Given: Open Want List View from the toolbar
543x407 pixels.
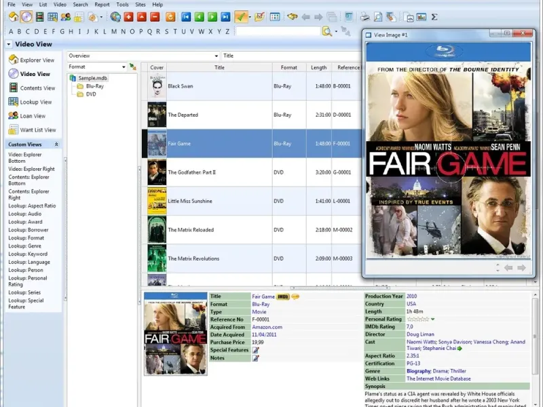Looking at the screenshot, I should click(x=79, y=17).
